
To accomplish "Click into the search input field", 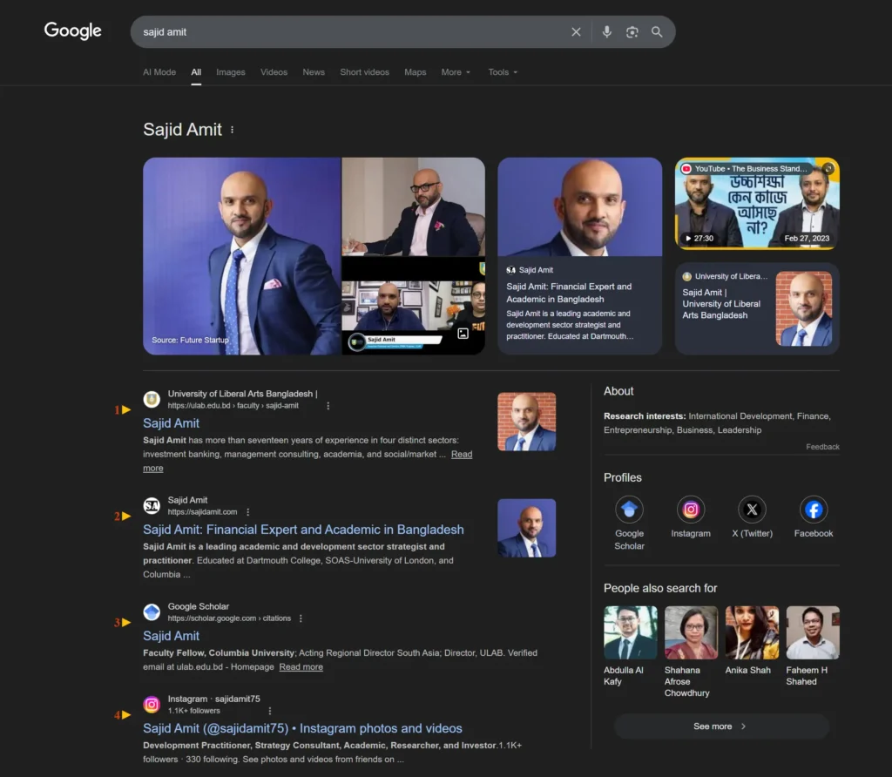I will pyautogui.click(x=348, y=32).
